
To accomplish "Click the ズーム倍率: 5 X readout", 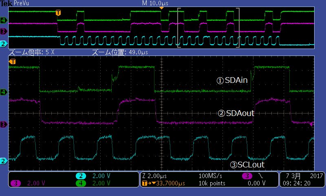I will coord(32,52).
